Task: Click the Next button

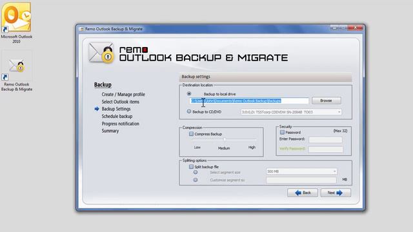Action: 336,193
